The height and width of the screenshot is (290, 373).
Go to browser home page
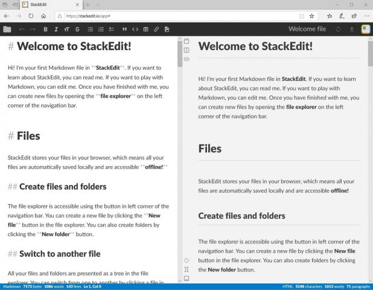click(x=43, y=16)
